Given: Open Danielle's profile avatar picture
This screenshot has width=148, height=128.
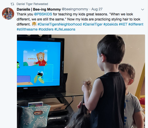Looking at the screenshot, I should point(8,14).
